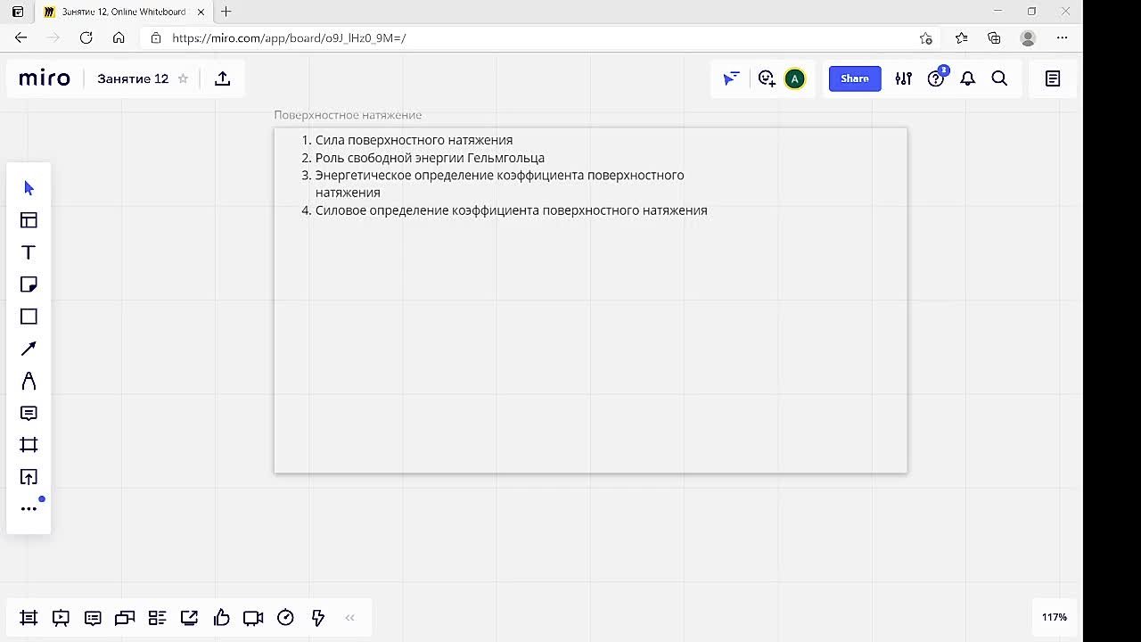
Task: Click line Силовое определение коэффициента
Action: coord(511,210)
